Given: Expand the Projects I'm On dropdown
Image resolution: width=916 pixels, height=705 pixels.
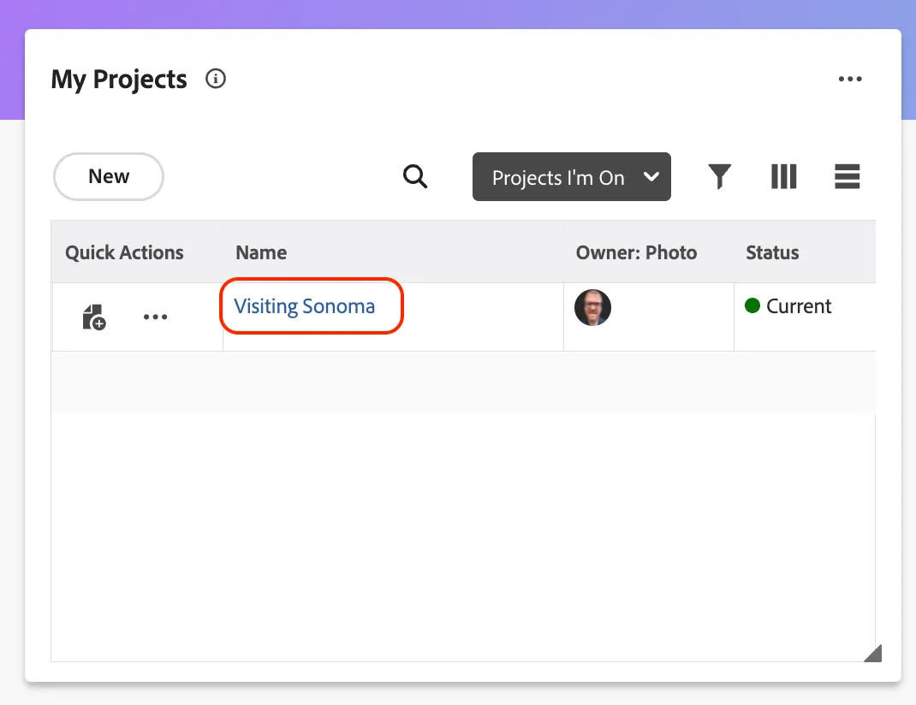Looking at the screenshot, I should tap(571, 177).
